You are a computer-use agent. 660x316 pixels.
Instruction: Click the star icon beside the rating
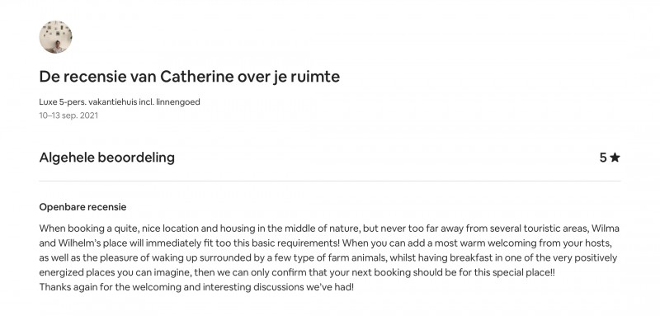[x=615, y=158]
